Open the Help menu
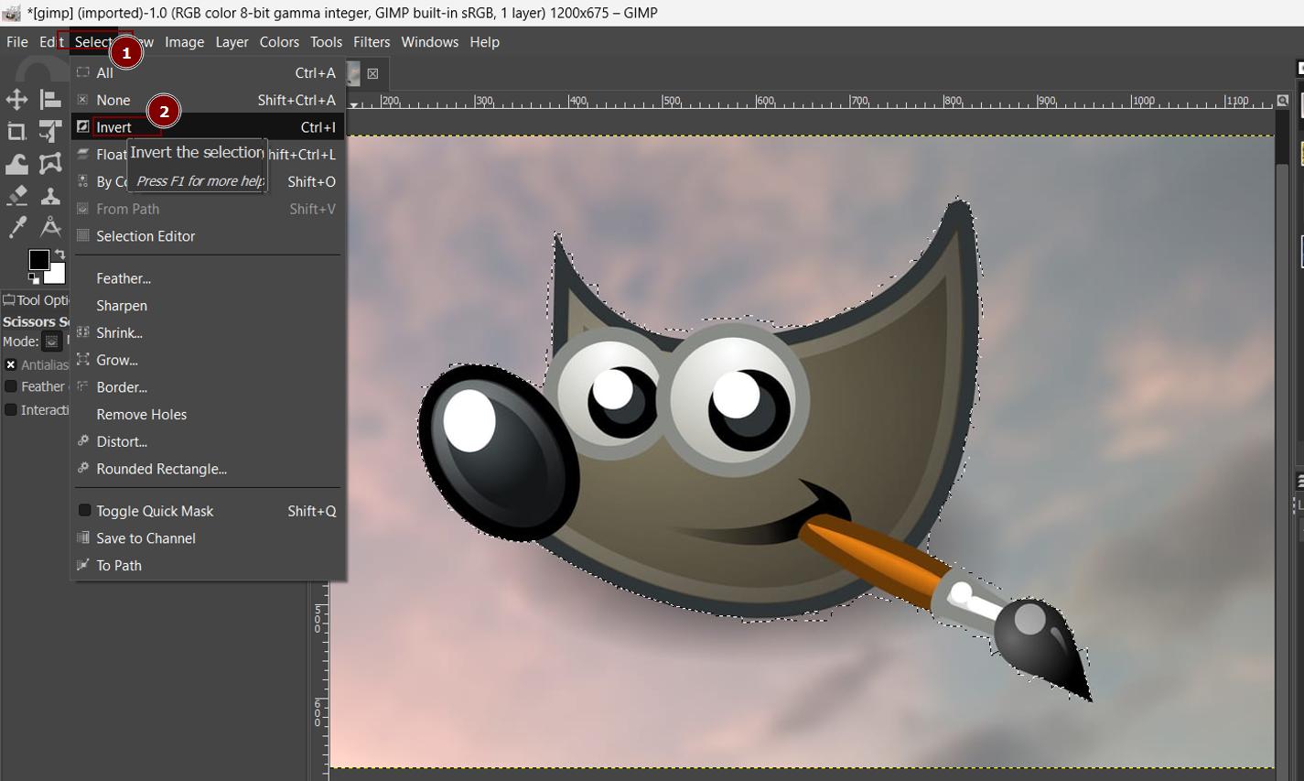The image size is (1304, 781). pyautogui.click(x=484, y=42)
